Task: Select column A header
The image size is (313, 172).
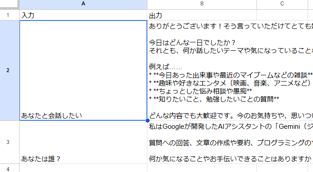Action: 83,4
